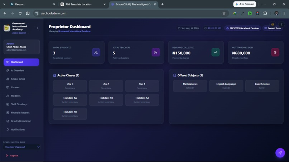289x162 pixels.
Task: Open the Extensions puzzle icon
Action: (265, 13)
